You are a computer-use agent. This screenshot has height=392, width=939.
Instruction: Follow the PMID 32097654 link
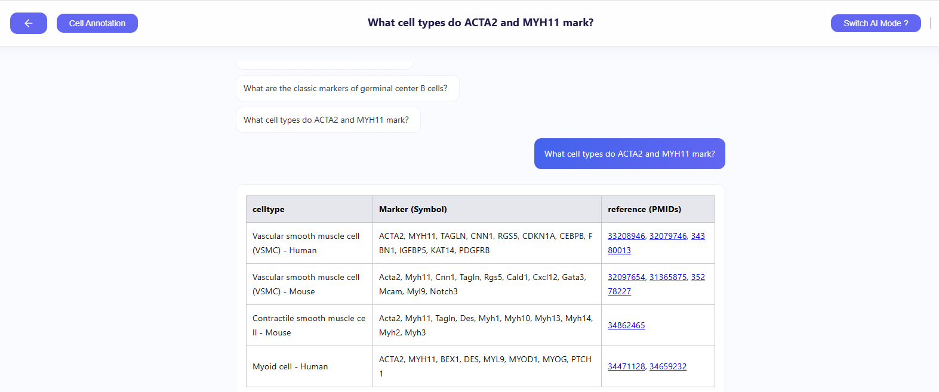click(x=626, y=277)
